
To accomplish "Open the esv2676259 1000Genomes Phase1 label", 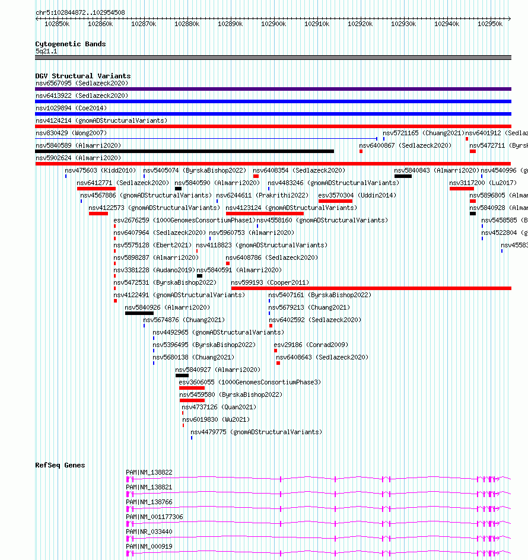I will (x=185, y=220).
